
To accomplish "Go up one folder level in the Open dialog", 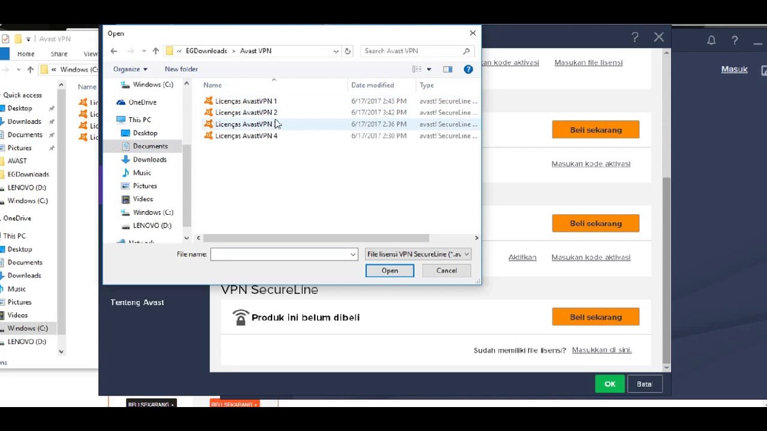I will coord(155,51).
